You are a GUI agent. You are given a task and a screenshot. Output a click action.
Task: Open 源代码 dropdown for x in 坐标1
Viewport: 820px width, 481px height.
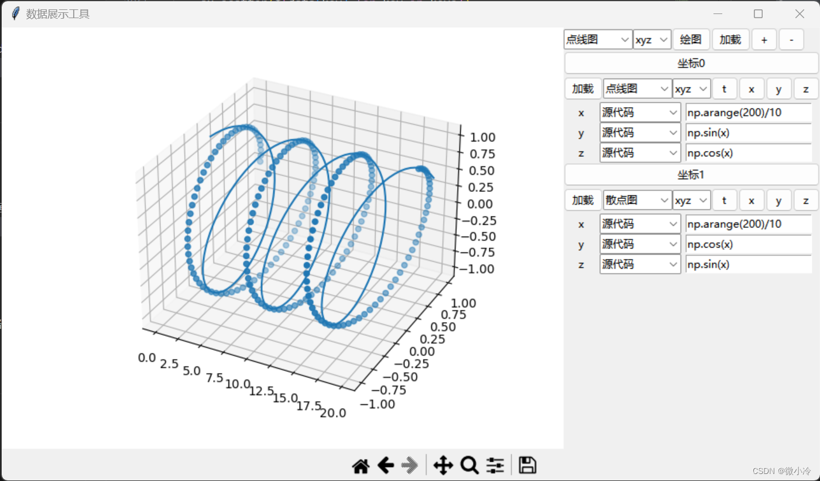coord(640,224)
